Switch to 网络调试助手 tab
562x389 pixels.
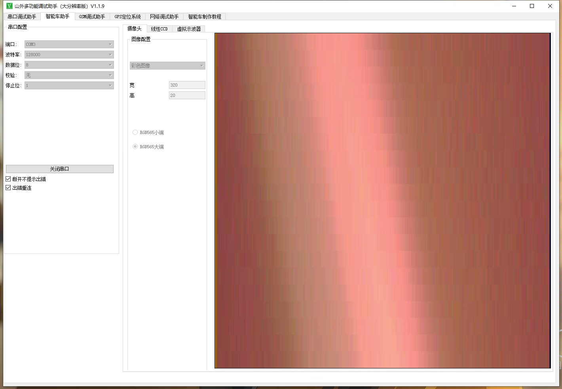click(164, 17)
